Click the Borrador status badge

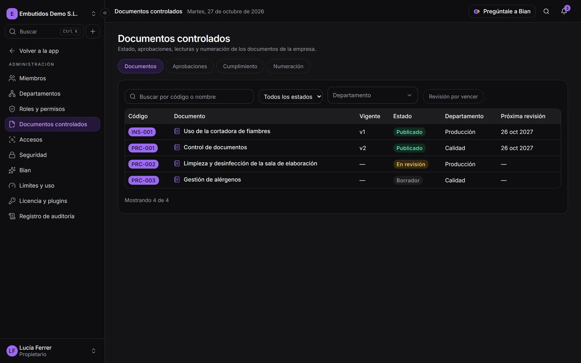[408, 180]
